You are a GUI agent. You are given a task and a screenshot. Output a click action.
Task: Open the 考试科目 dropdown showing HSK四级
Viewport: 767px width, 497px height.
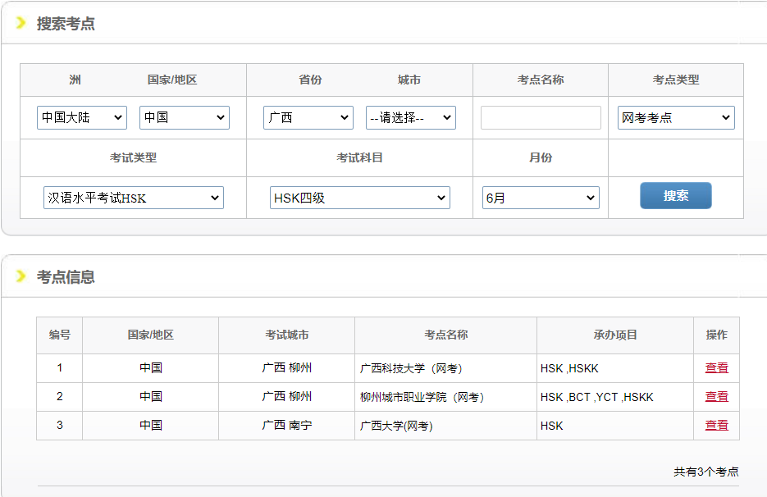click(360, 198)
